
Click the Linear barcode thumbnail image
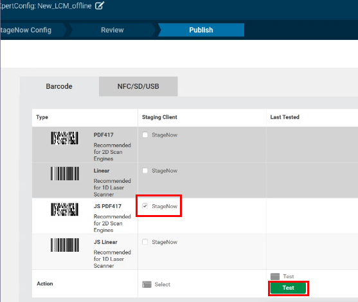tap(65, 173)
